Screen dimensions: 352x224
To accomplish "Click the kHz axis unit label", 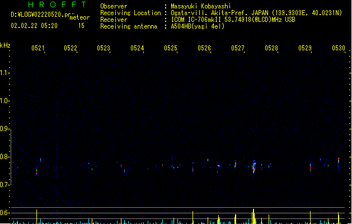I will (5, 45).
